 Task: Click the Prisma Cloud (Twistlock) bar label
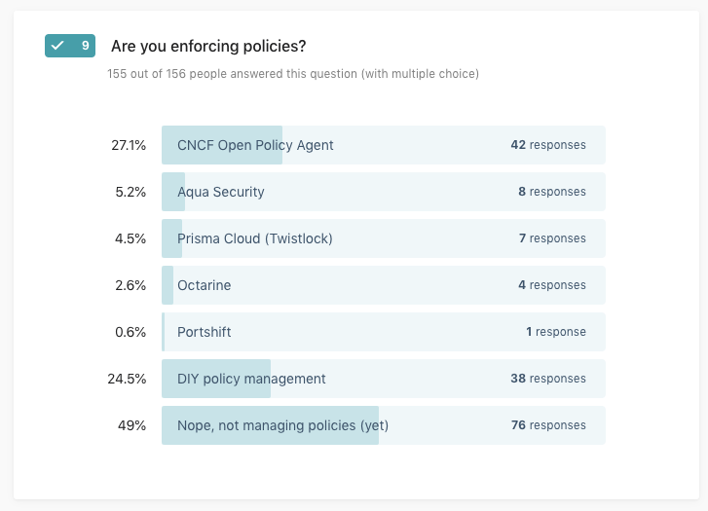[255, 238]
